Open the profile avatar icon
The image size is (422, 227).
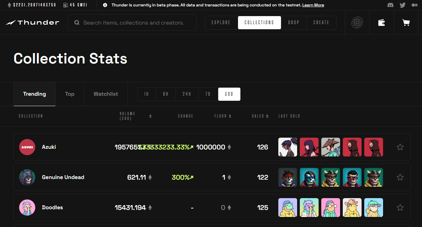(357, 22)
